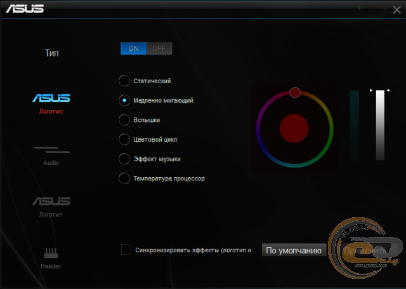The height and width of the screenshot is (289, 406).
Task: Click the grey Логотип label under dimmed logo
Action: tap(51, 215)
